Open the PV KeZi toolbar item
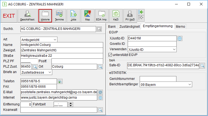The height and width of the screenshot is (116, 208). click(x=130, y=16)
